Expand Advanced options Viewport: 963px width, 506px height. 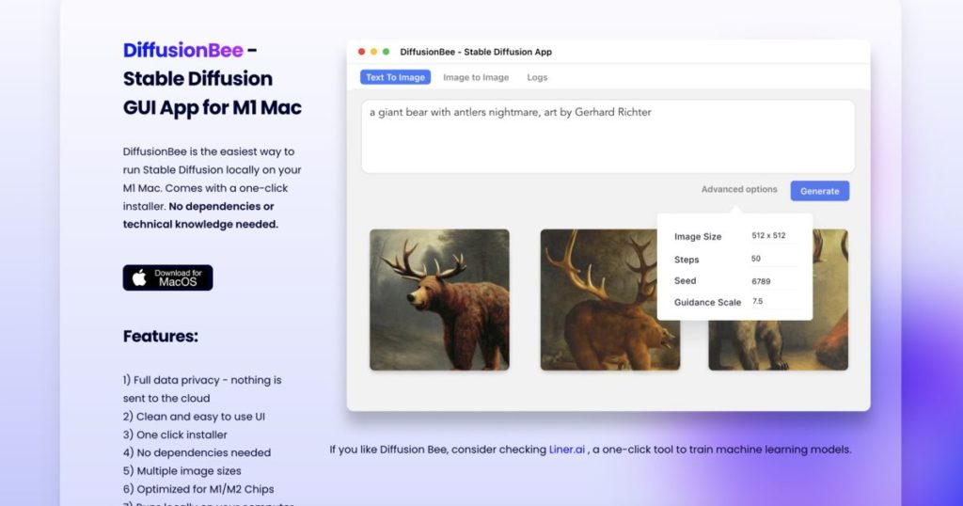click(739, 189)
